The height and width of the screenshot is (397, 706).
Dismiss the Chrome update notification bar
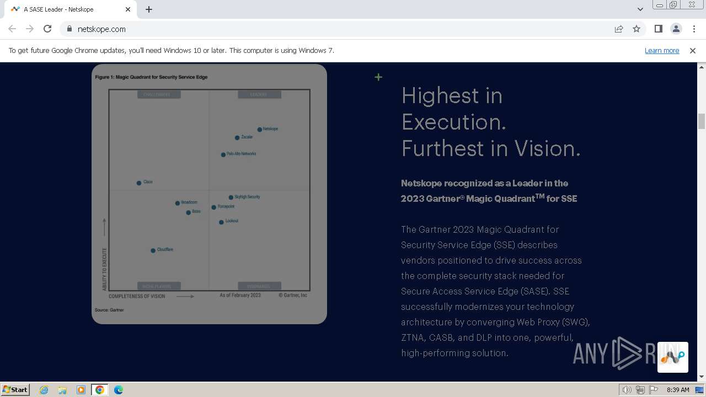tap(692, 50)
